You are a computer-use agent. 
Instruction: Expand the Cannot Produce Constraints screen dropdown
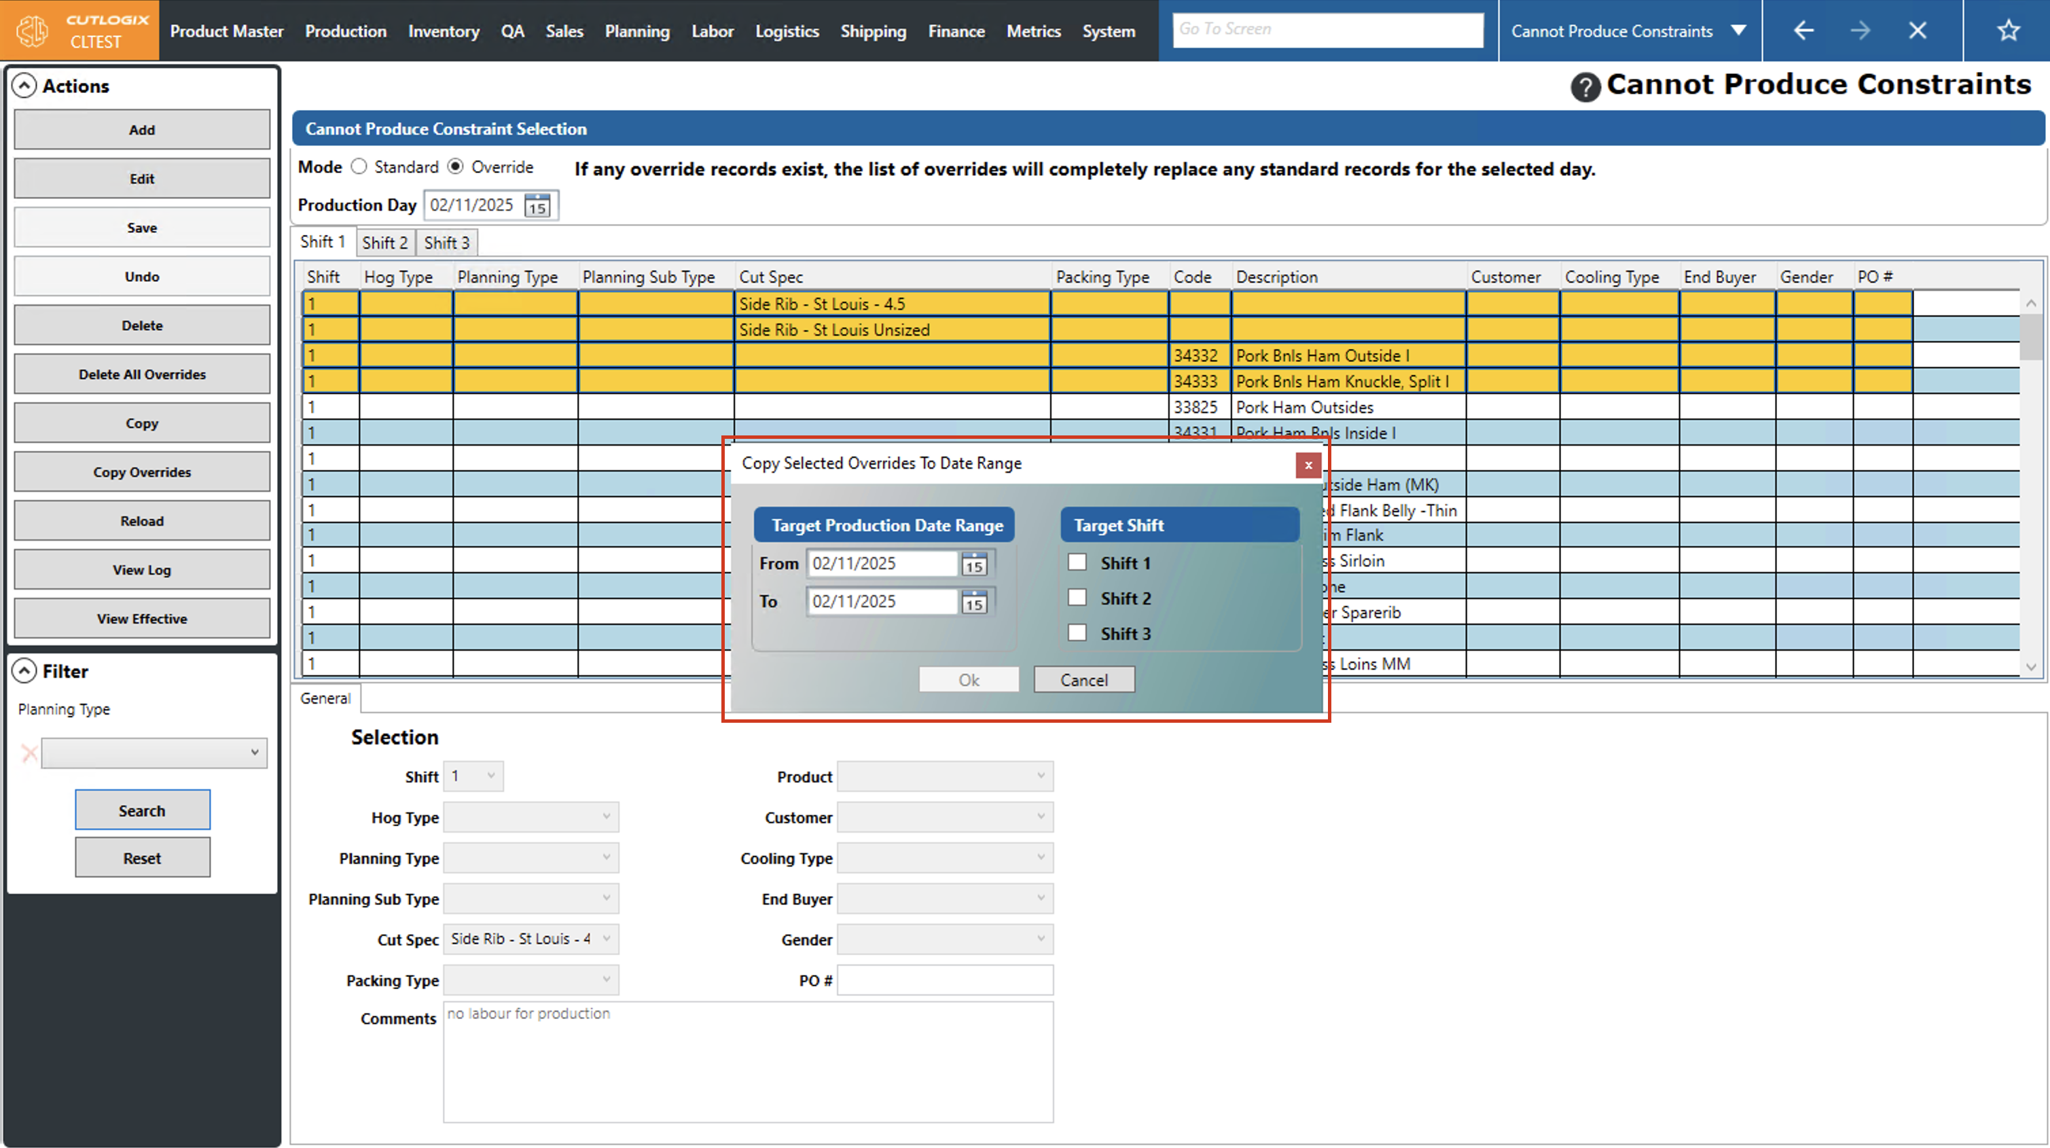tap(1739, 31)
